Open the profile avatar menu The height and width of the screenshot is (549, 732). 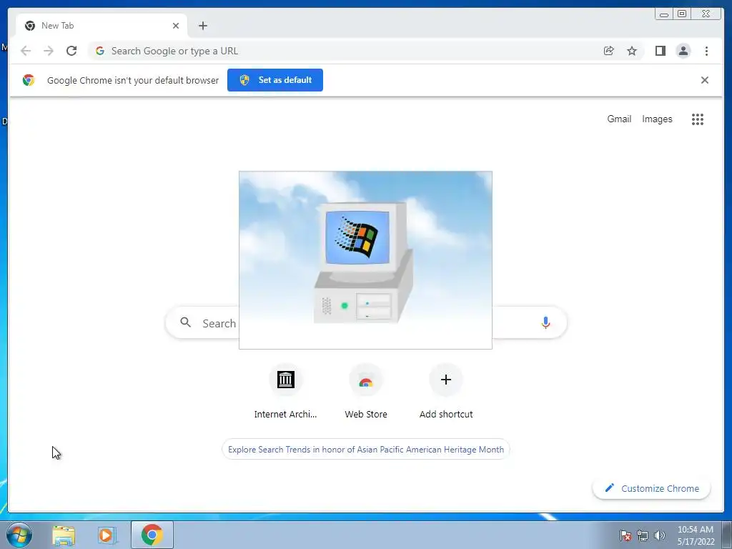683,51
